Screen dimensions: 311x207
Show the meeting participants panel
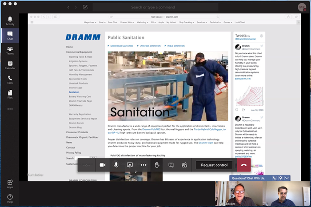[x=184, y=165]
